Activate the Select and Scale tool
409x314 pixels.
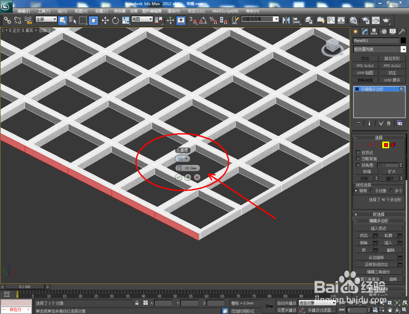tap(126, 20)
